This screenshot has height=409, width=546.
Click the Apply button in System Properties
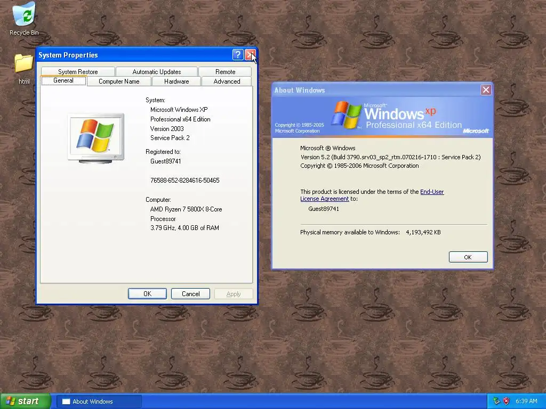tap(234, 293)
